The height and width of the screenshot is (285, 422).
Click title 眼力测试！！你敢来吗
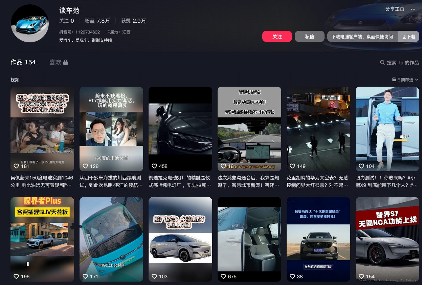[387, 181]
